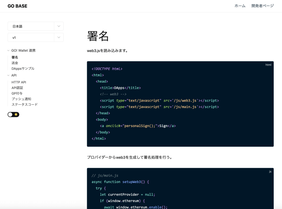Click the chevron in language selector
Screen dimensions: 282x209
point(59,26)
